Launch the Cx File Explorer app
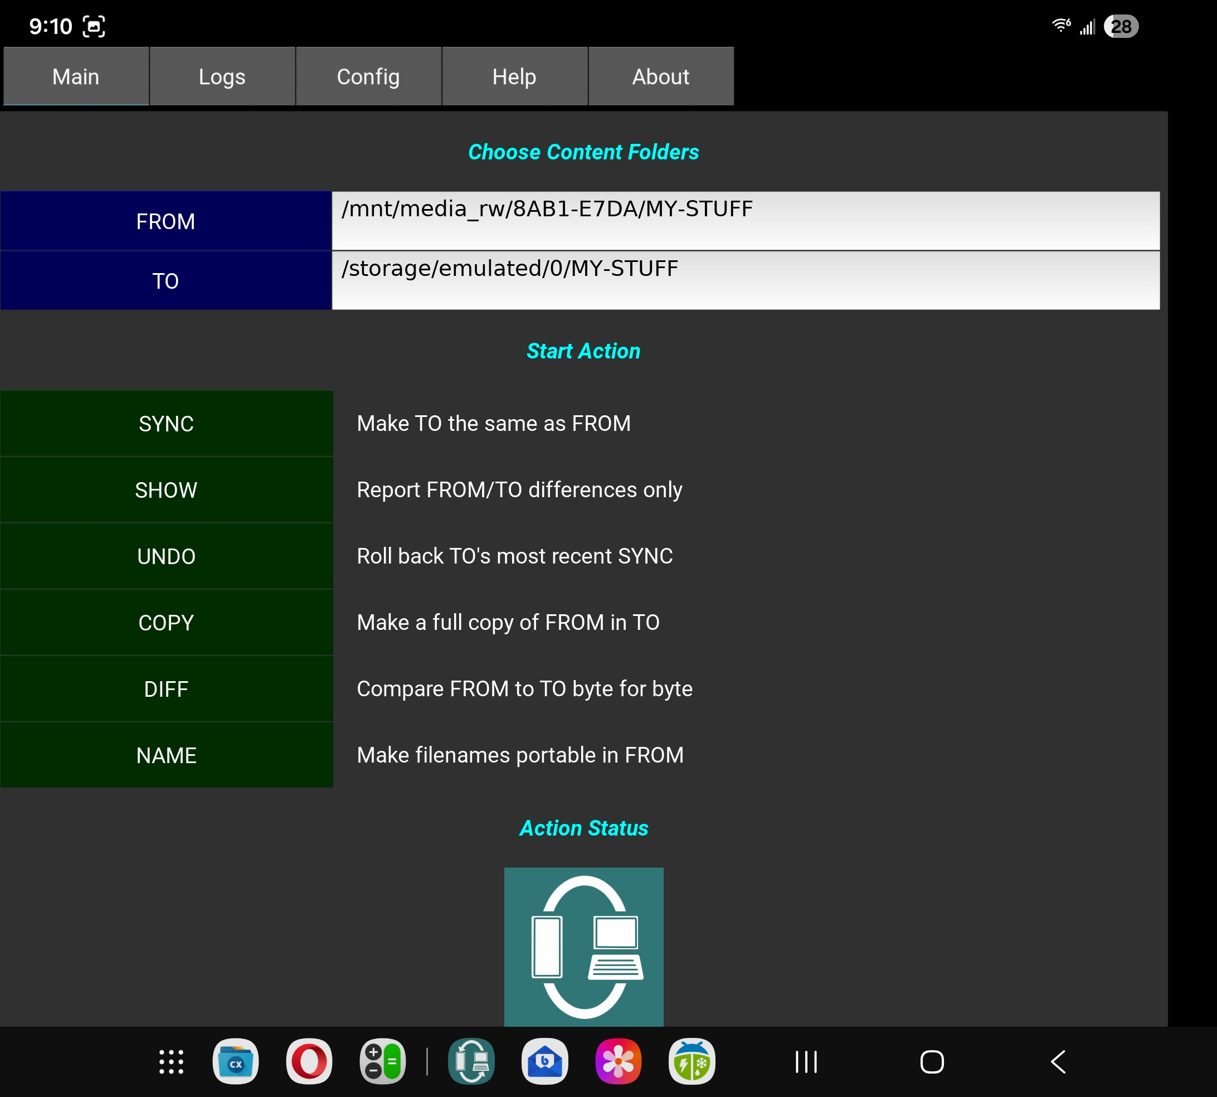Image resolution: width=1217 pixels, height=1097 pixels. [x=236, y=1062]
